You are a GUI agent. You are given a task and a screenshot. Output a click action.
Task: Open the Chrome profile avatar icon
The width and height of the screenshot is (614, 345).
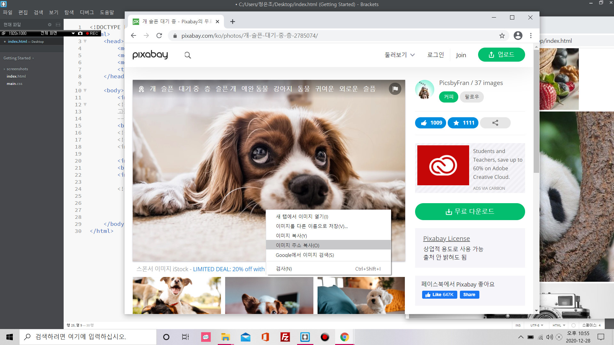(x=518, y=35)
